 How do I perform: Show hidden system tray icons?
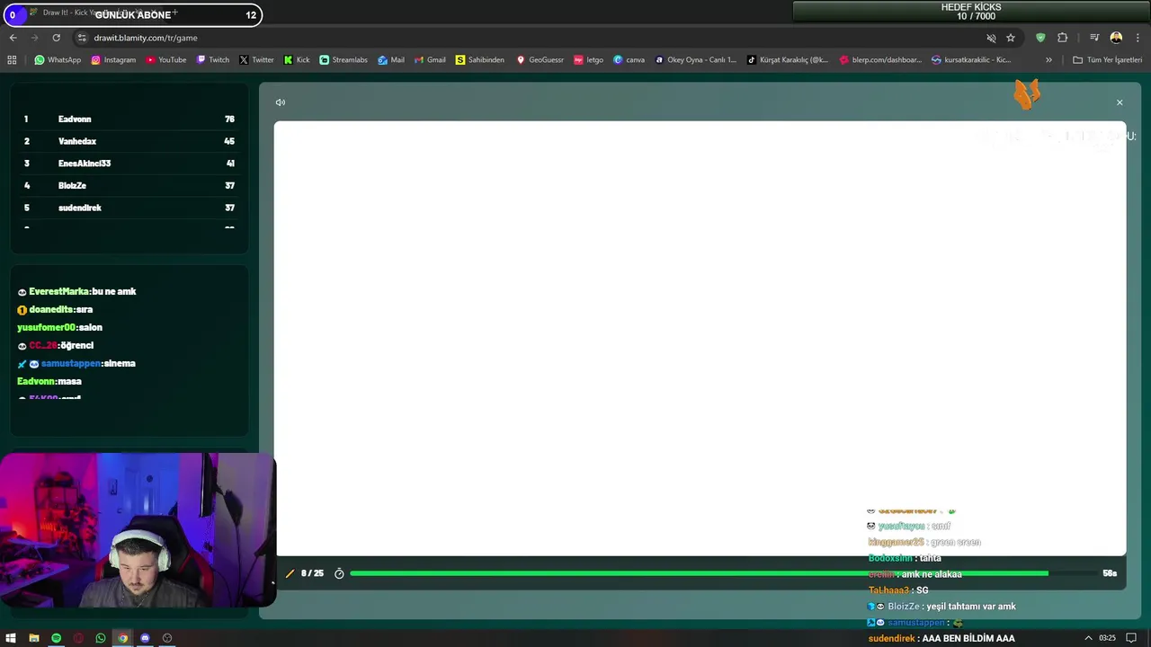click(1088, 638)
